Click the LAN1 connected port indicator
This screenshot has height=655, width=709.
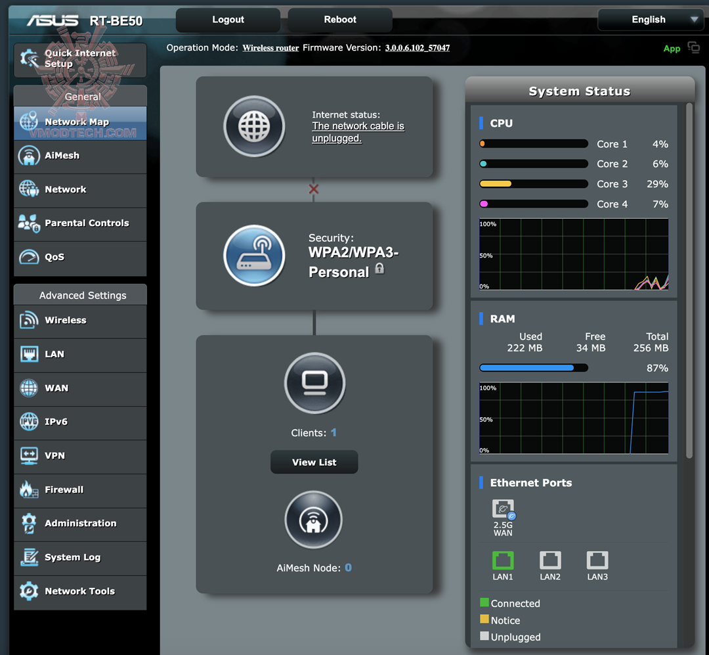pos(503,562)
